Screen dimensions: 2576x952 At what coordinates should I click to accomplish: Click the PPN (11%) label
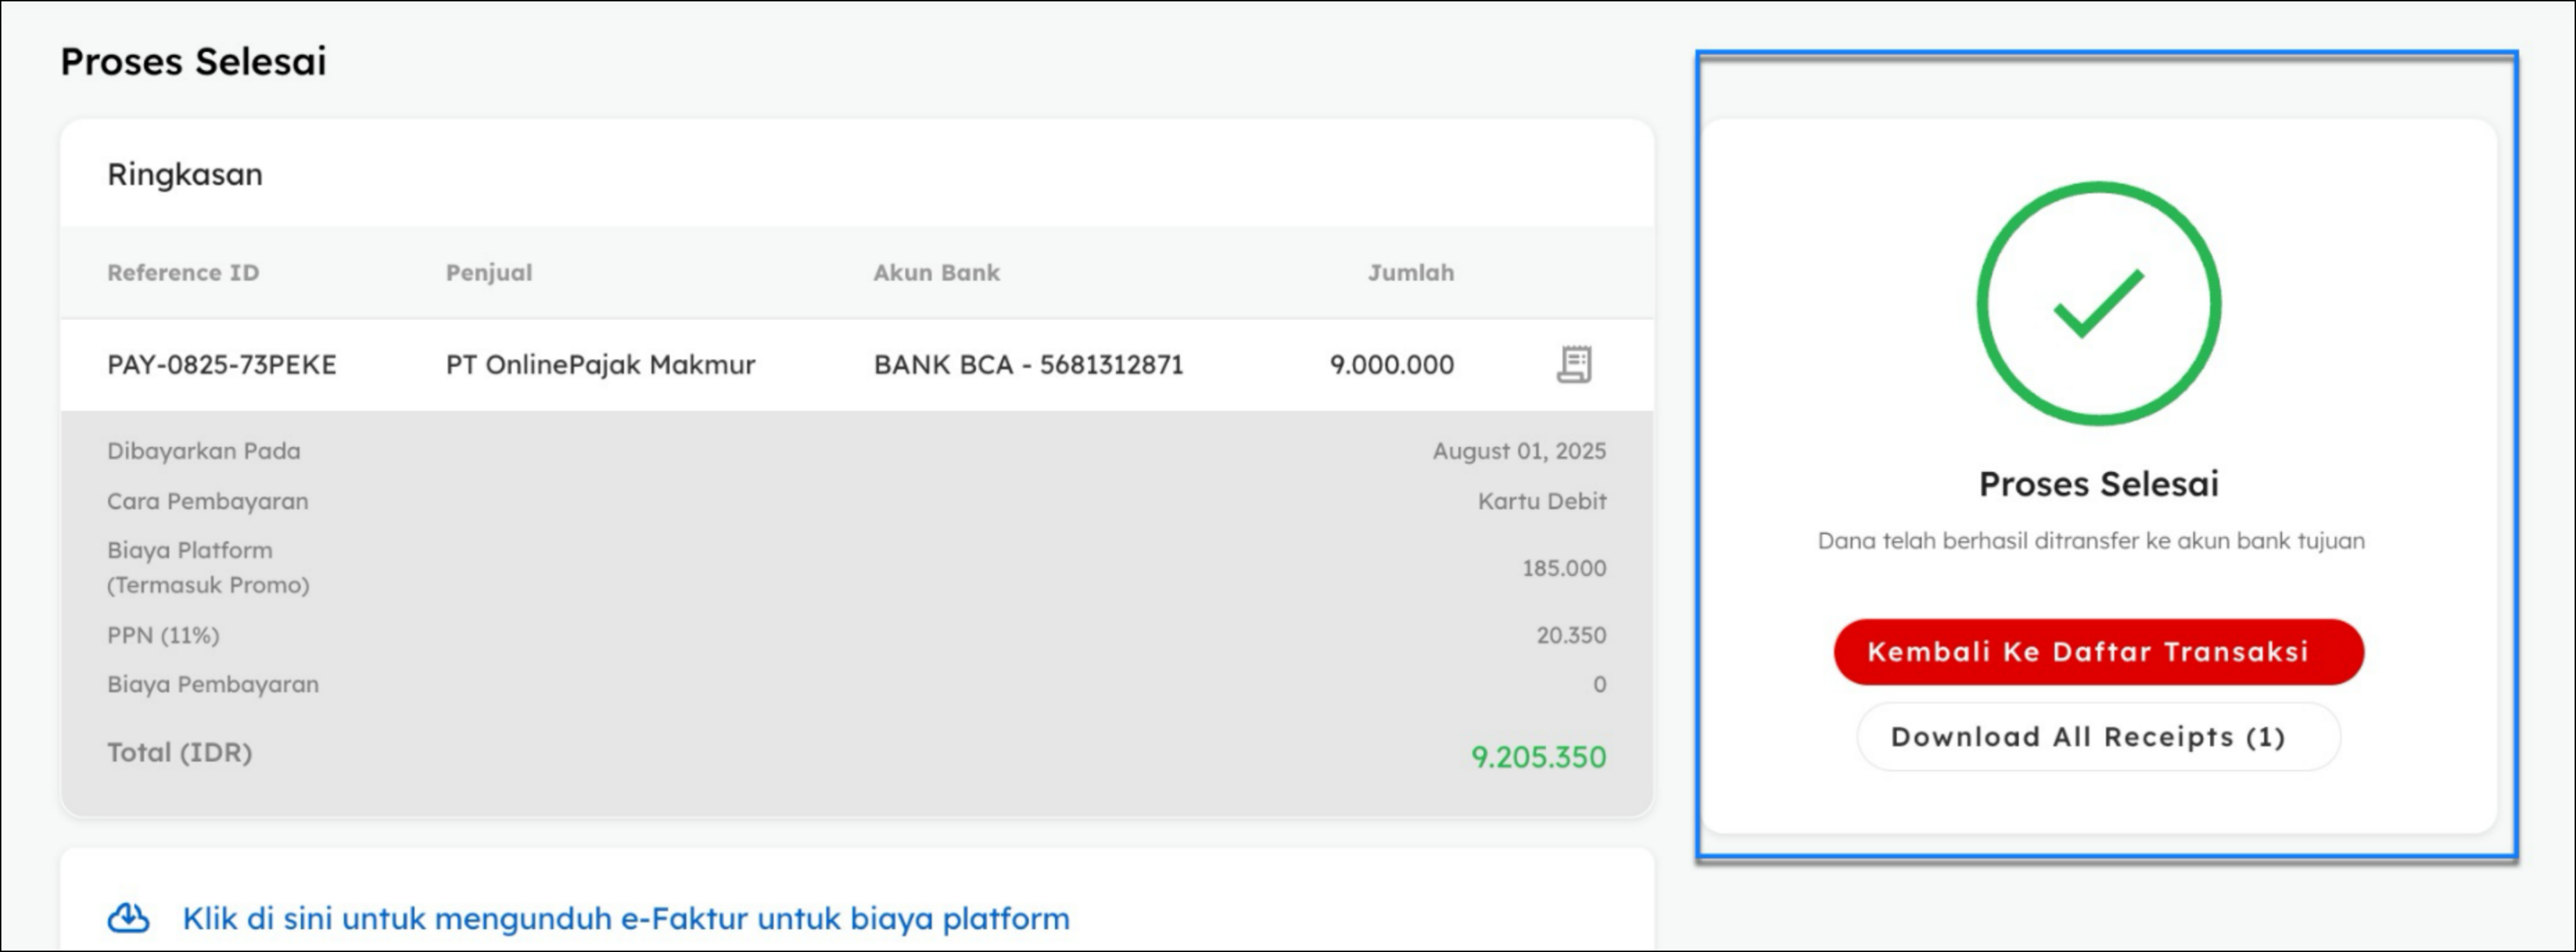[x=163, y=635]
